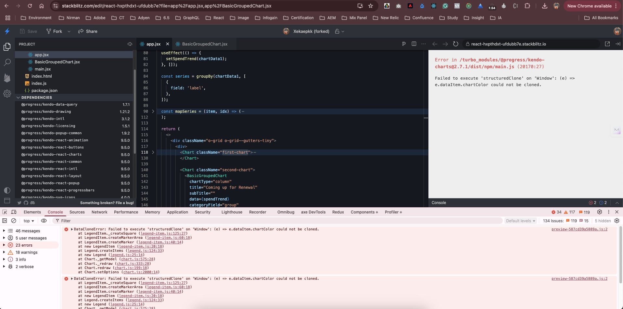Open the legend-item.js:125:27 source link
The width and height of the screenshot is (623, 309).
pyautogui.click(x=163, y=233)
